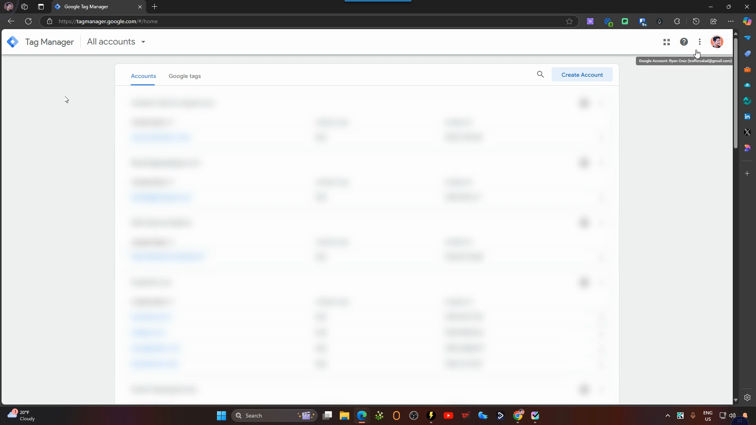Click the search accounts magnifier icon
The width and height of the screenshot is (756, 425).
point(540,74)
